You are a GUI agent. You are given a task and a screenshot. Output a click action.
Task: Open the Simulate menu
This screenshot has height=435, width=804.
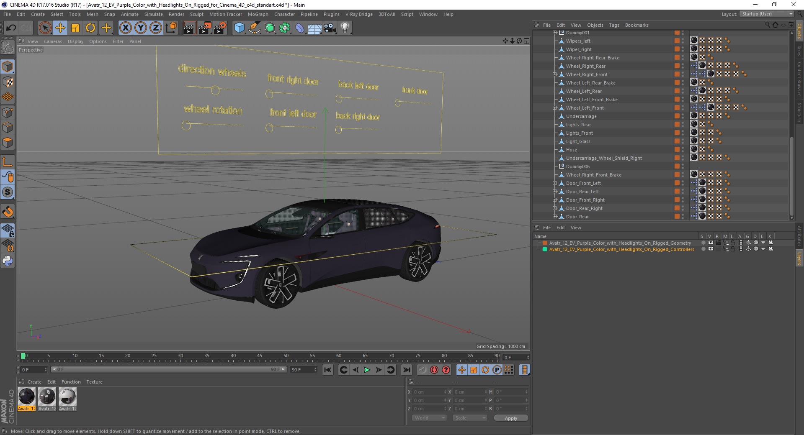[x=153, y=14]
